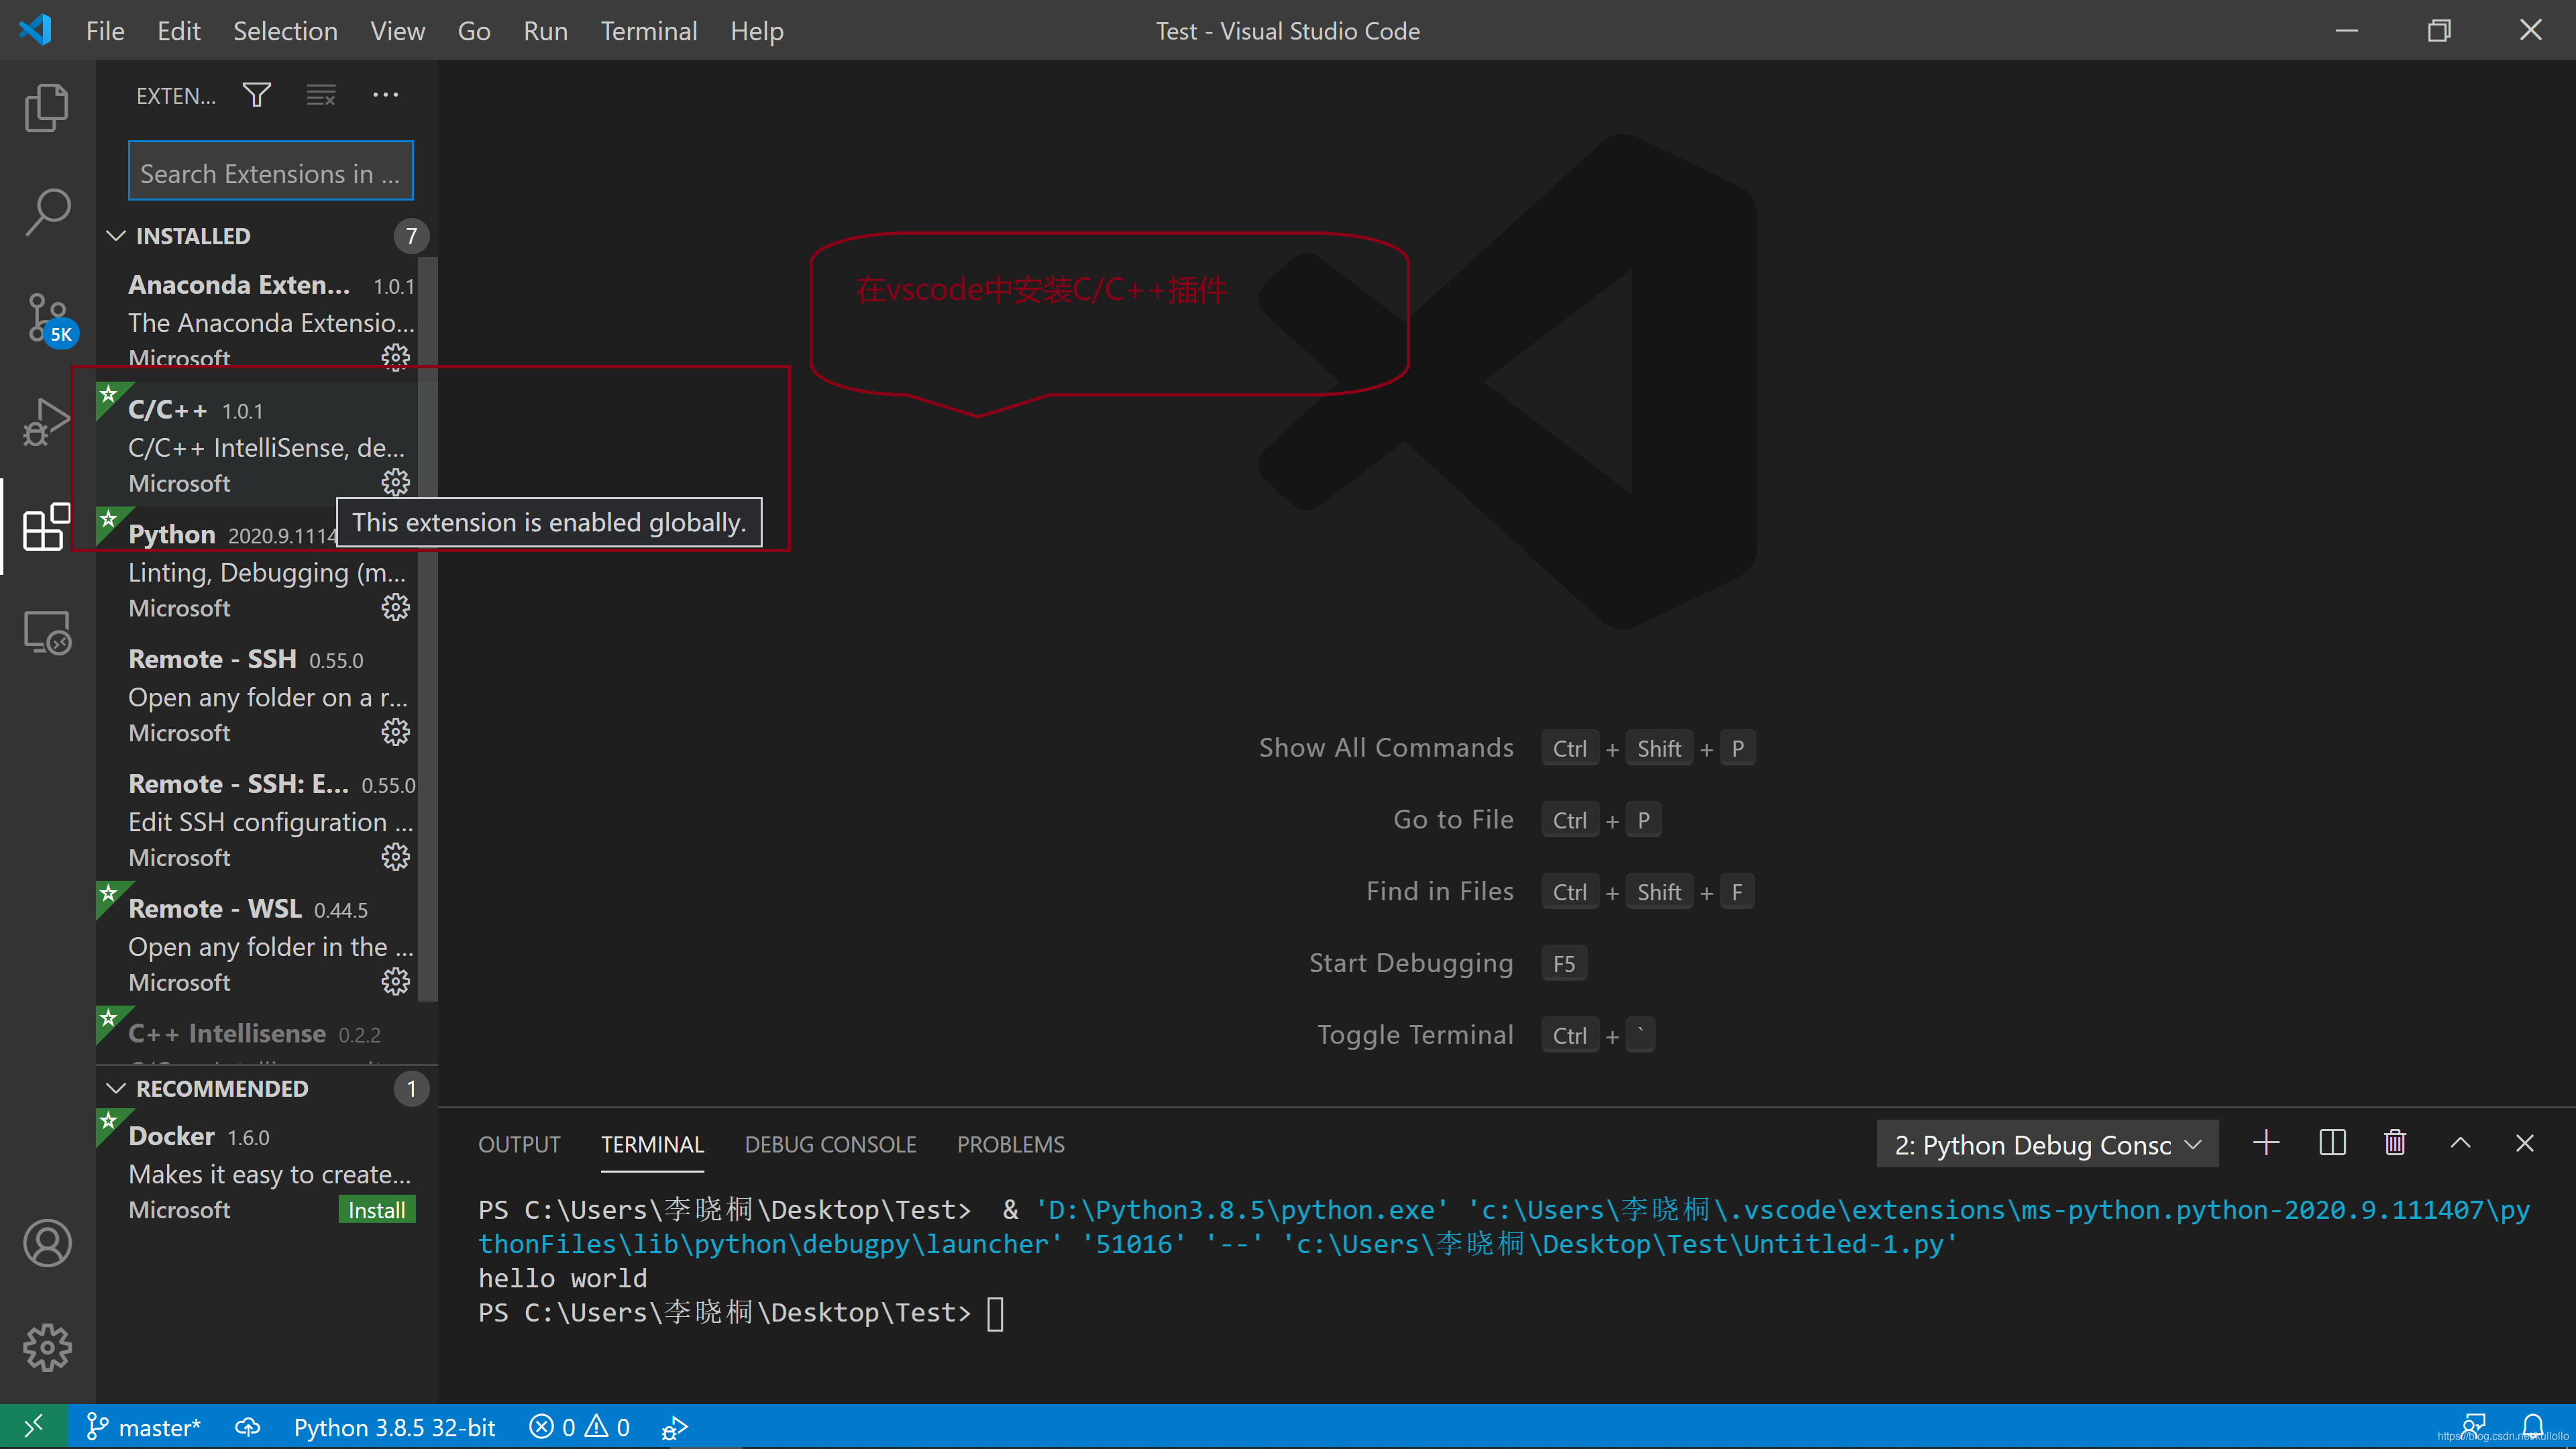Open the Search view in activity bar

tap(47, 212)
